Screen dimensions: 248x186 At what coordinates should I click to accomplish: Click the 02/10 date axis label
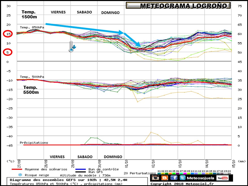[x=153, y=164]
